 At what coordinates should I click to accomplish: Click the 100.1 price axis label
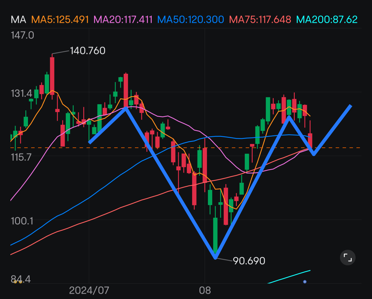[22, 221]
